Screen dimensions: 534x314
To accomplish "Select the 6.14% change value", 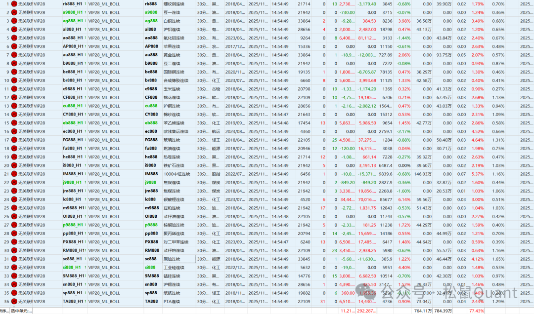I will (404, 199).
